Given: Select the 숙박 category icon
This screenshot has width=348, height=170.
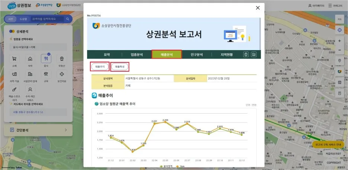Looking at the screenshot, I should [30, 59].
